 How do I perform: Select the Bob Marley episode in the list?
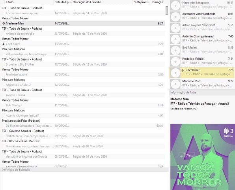(82, 105)
